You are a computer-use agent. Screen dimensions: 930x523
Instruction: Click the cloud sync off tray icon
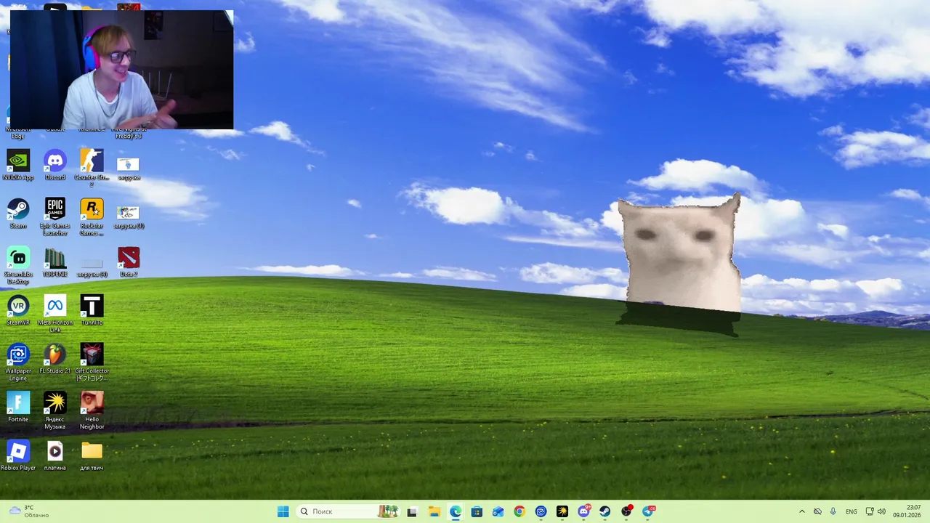pos(817,511)
